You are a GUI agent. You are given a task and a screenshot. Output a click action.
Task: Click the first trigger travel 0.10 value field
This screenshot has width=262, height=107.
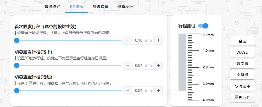coord(139,40)
